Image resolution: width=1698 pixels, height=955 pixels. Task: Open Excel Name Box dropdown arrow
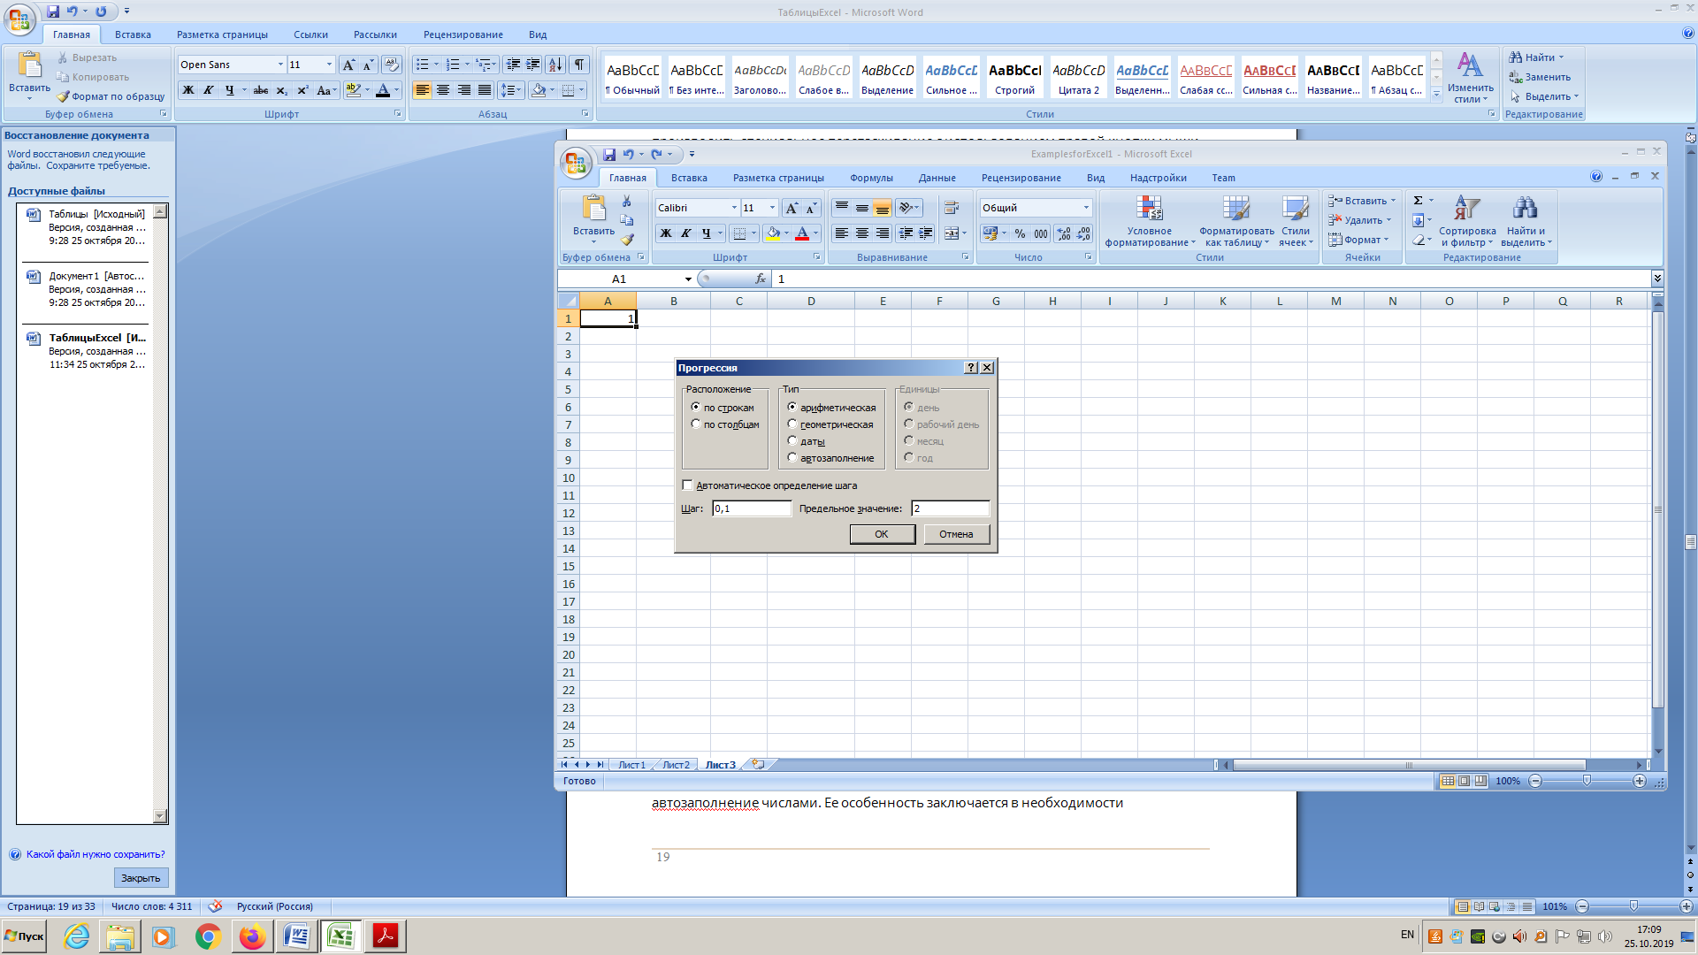[x=688, y=279]
